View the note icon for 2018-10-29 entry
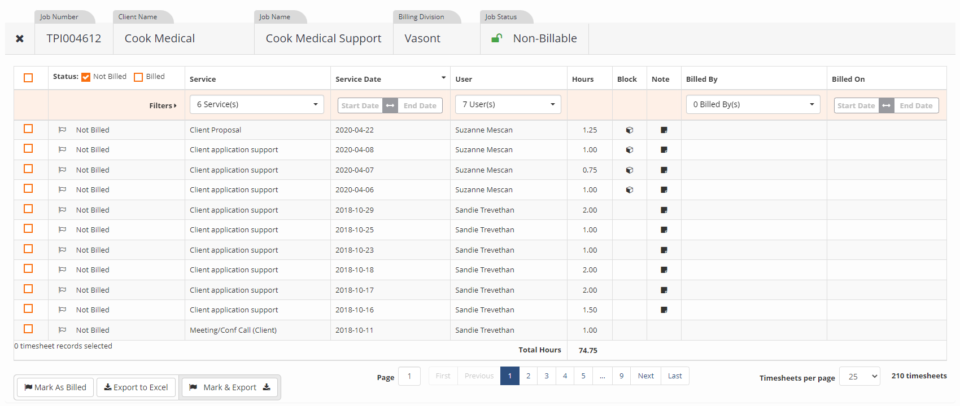This screenshot has height=406, width=960. pos(664,210)
